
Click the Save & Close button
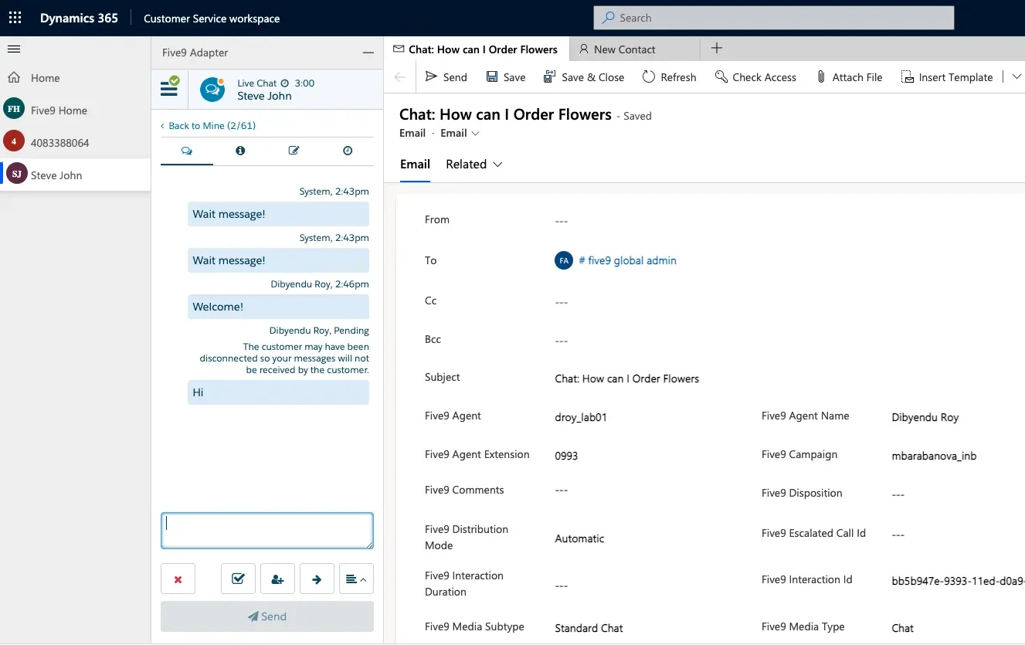[584, 76]
